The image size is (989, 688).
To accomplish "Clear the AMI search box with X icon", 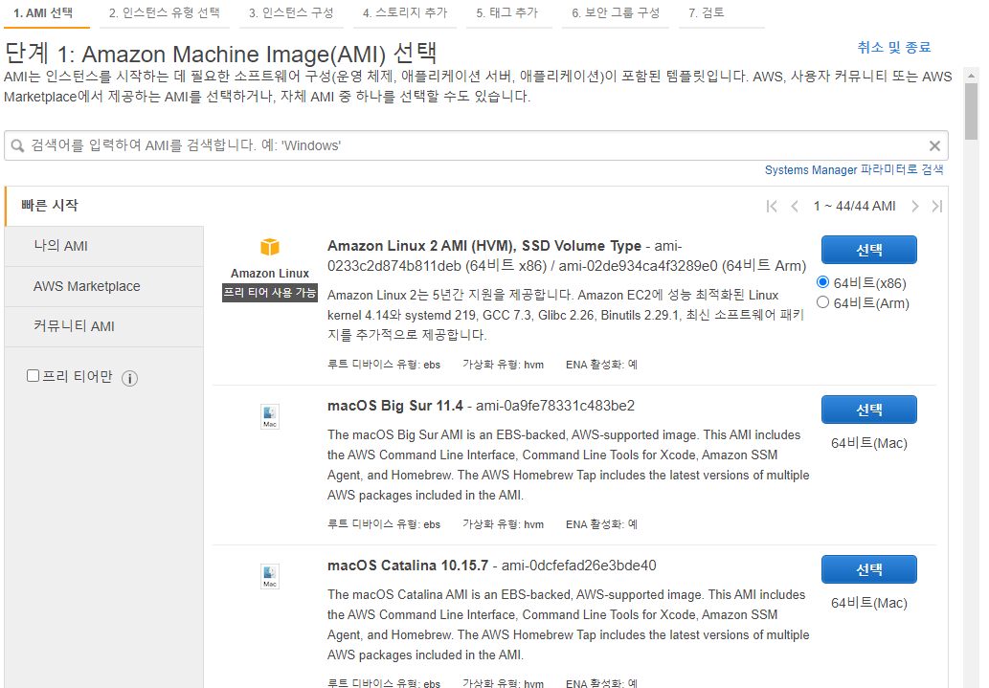I will coord(934,145).
